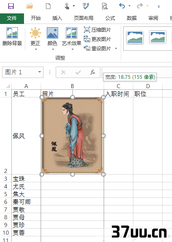Viewport: 172px width, 242px height.
Task: Switch to the 页面布局 tab
Action: tap(84, 18)
